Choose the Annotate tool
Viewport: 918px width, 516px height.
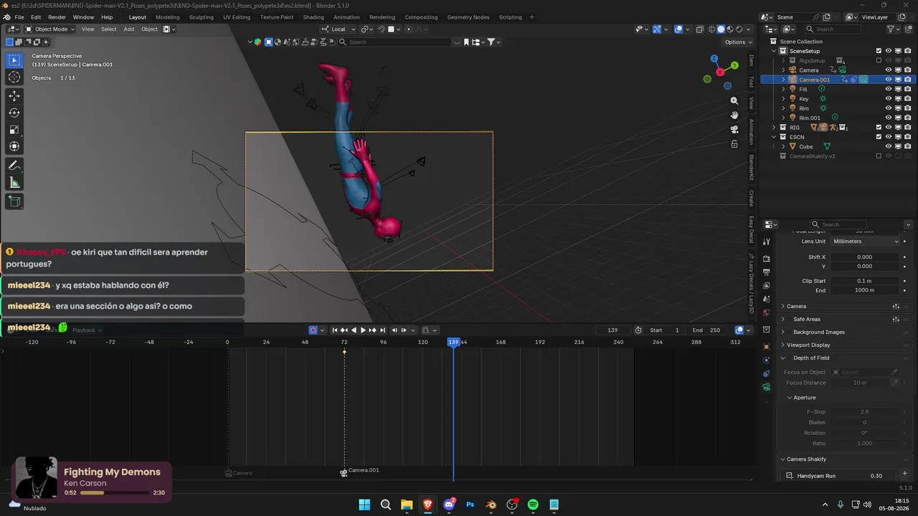coord(14,166)
